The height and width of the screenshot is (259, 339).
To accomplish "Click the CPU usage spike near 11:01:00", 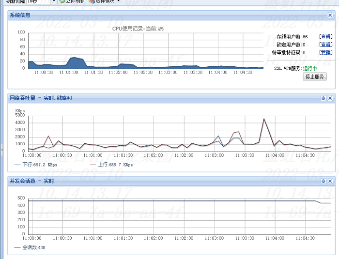I will (74, 58).
